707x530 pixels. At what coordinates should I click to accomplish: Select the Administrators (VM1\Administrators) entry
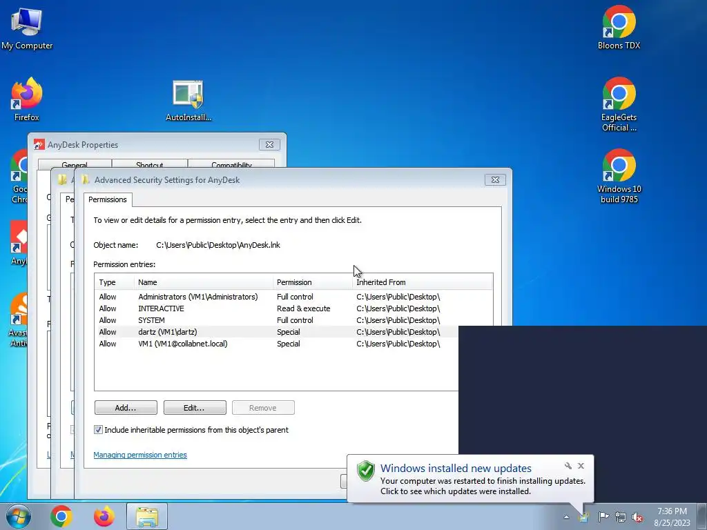(293, 297)
